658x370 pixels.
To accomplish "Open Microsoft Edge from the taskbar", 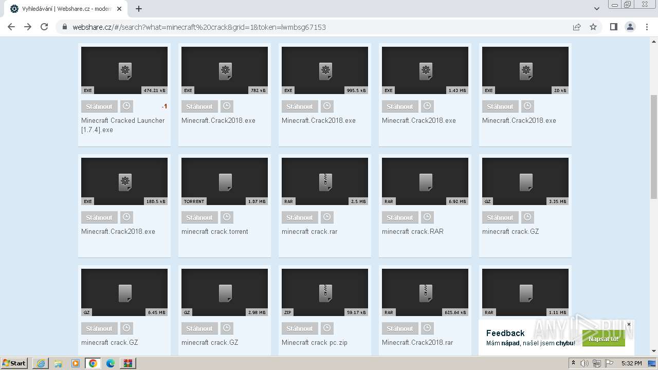I will pyautogui.click(x=111, y=363).
